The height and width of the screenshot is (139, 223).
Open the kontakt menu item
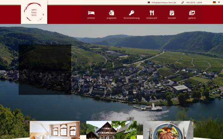(172, 18)
